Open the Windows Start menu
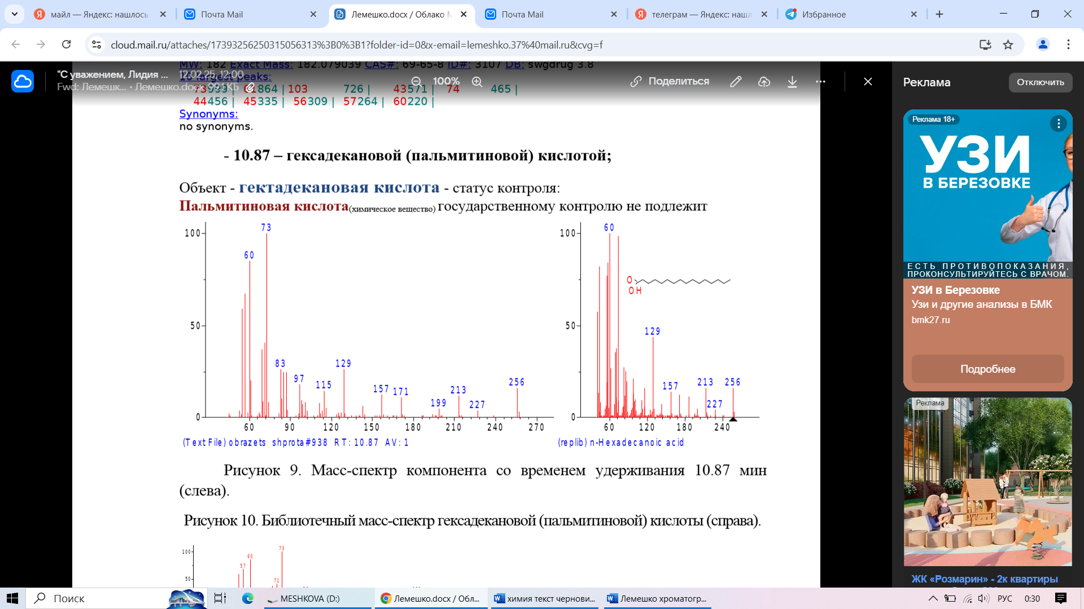Screen dimensions: 1084x609 click(12, 598)
